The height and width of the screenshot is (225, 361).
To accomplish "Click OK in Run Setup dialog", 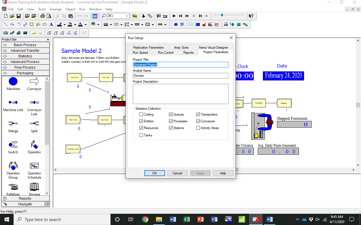I will pos(155,173).
